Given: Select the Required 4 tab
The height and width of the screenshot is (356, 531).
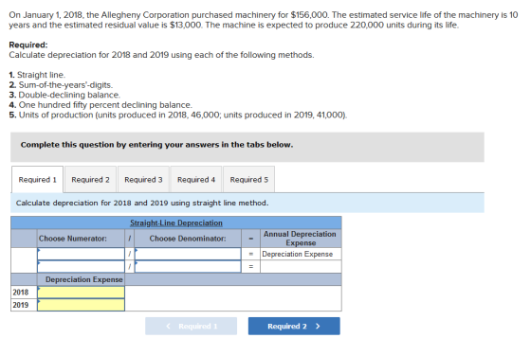Looking at the screenshot, I should (196, 180).
